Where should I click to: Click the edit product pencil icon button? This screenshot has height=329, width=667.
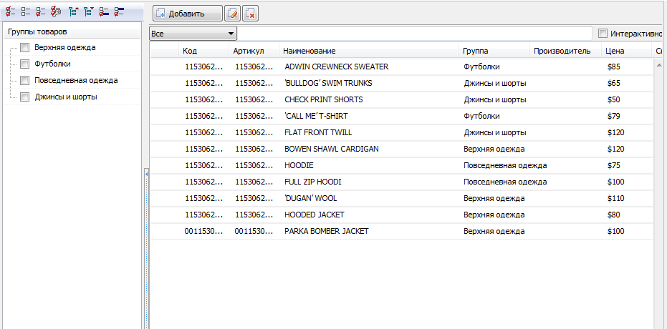click(x=232, y=14)
